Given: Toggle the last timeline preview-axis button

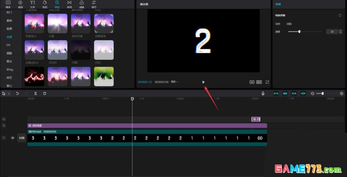Looking at the screenshot, I should [x=303, y=93].
